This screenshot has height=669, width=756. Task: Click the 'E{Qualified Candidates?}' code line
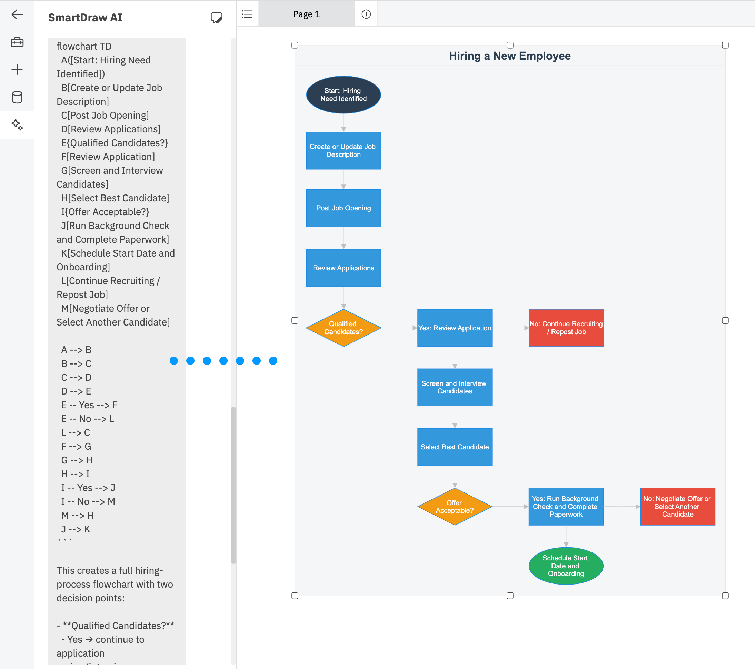point(115,143)
